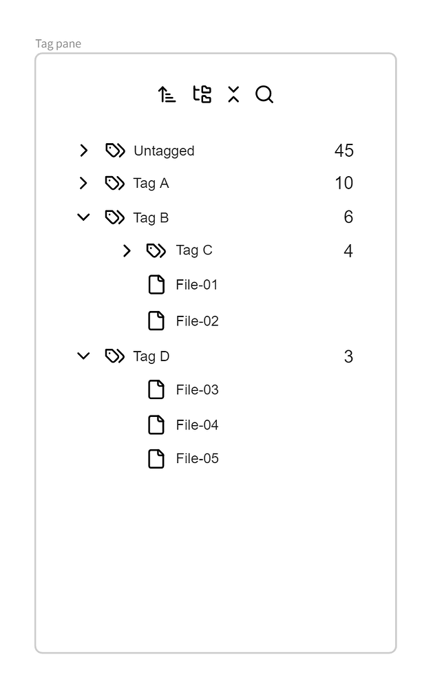Click the tag icon next to Untagged
The image size is (431, 688).
click(115, 150)
